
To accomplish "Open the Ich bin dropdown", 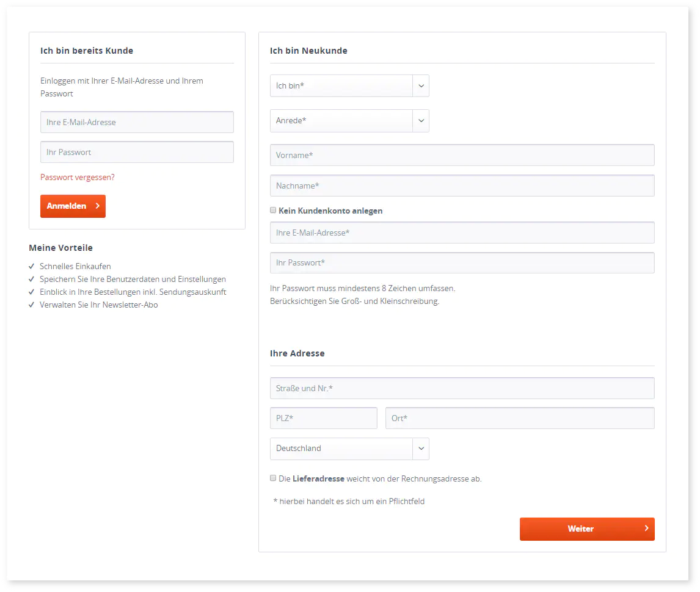I will [x=349, y=86].
